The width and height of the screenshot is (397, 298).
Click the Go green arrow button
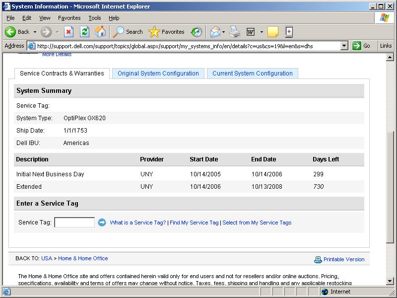pos(357,46)
